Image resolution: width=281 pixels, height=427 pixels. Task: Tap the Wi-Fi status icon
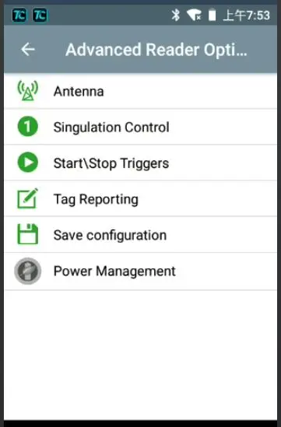[x=194, y=15]
